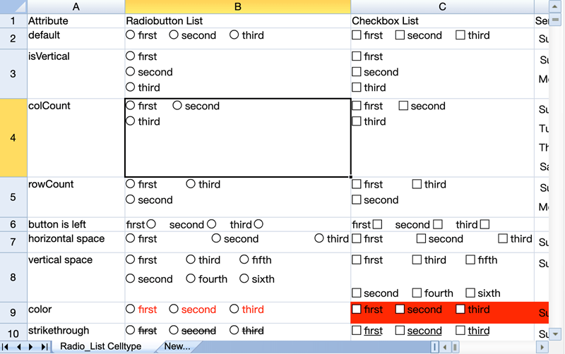
Task: Add new sheet via New... tab
Action: coord(177,346)
